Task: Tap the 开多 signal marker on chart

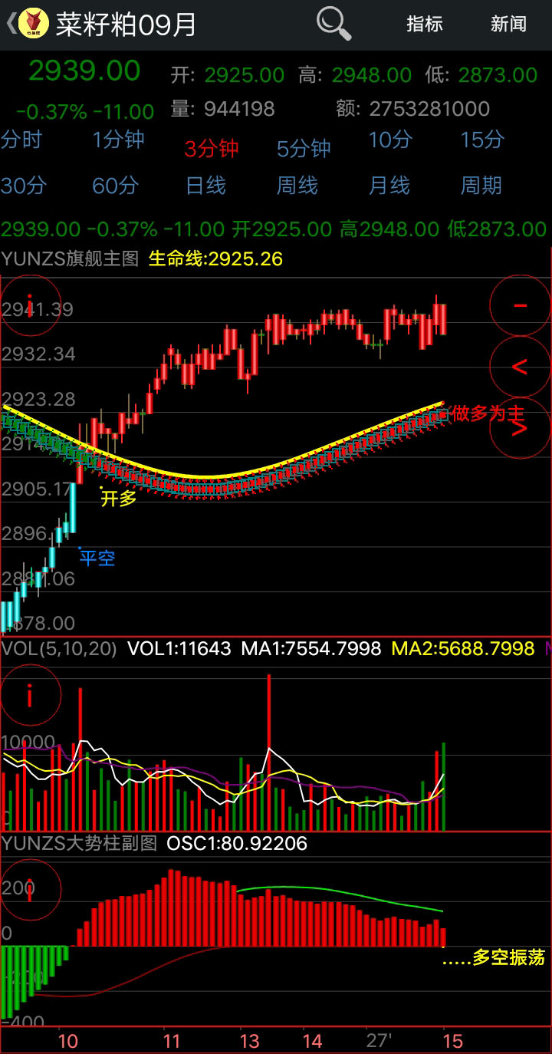Action: (x=118, y=498)
